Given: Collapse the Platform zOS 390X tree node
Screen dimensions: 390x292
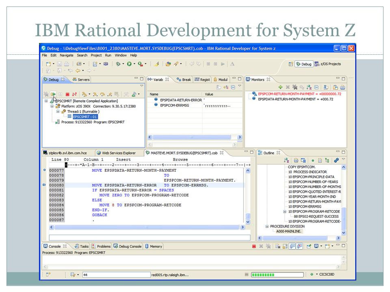Looking at the screenshot, I should [x=52, y=106].
